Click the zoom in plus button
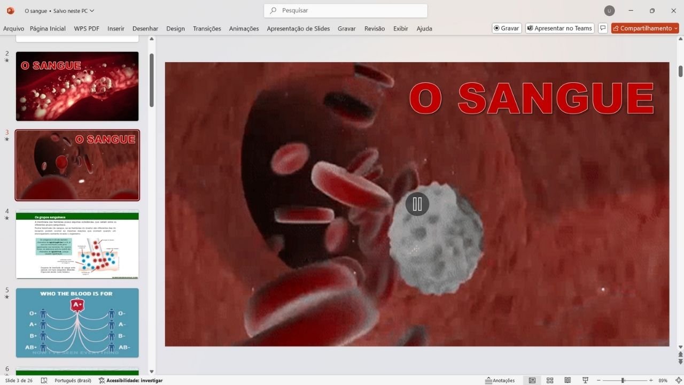This screenshot has width=684, height=385. pyautogui.click(x=651, y=380)
